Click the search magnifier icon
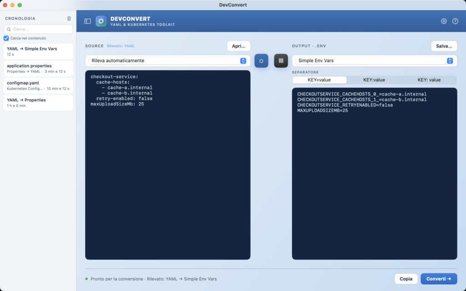 [x=9, y=29]
